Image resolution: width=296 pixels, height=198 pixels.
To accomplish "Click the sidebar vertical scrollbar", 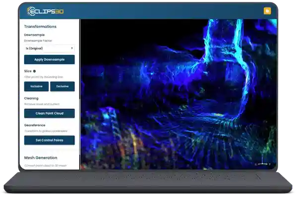I will (80, 94).
